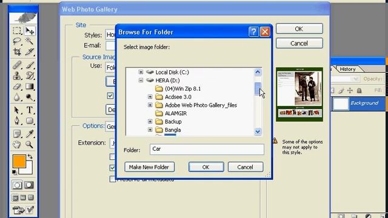Click scroll up arrow in folder tree
The width and height of the screenshot is (388, 218).
[258, 72]
